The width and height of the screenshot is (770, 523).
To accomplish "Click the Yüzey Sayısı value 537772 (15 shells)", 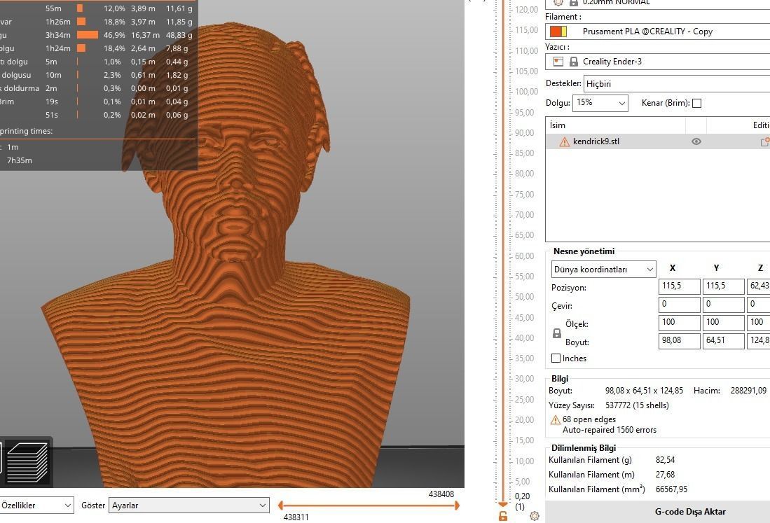I will pos(637,405).
